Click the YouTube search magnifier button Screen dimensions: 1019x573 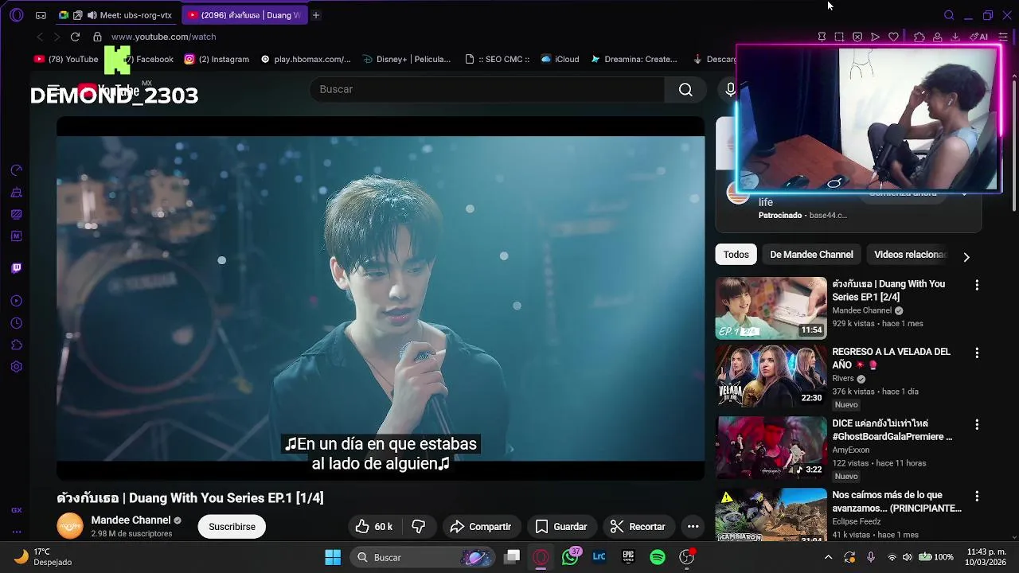coord(685,89)
